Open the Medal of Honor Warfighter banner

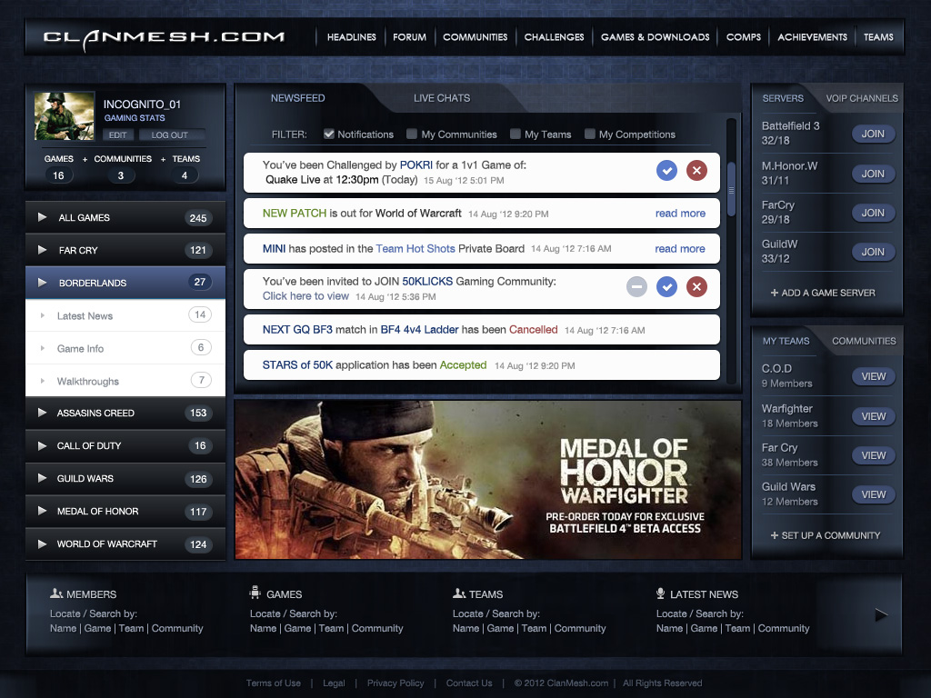[x=488, y=480]
